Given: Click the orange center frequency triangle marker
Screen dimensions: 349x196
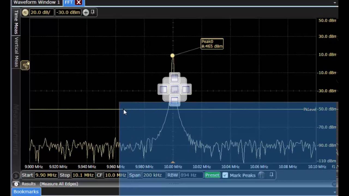Looking at the screenshot, I should pyautogui.click(x=173, y=162).
